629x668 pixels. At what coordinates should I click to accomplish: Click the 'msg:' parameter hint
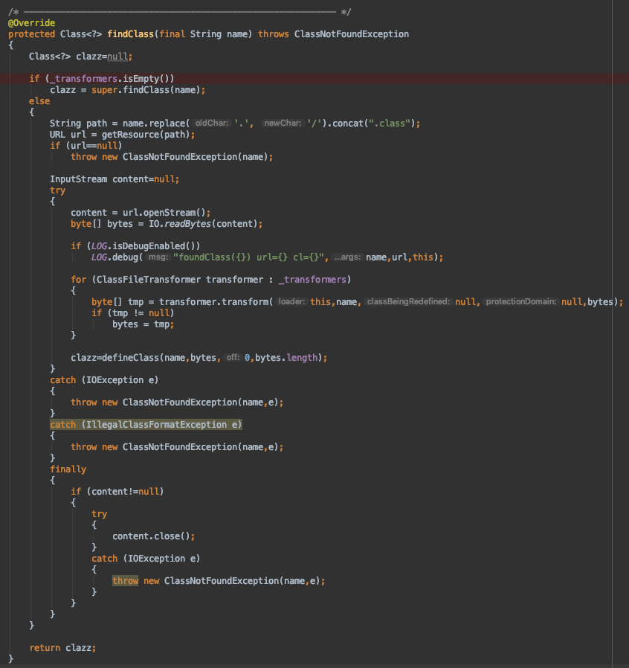(x=158, y=257)
